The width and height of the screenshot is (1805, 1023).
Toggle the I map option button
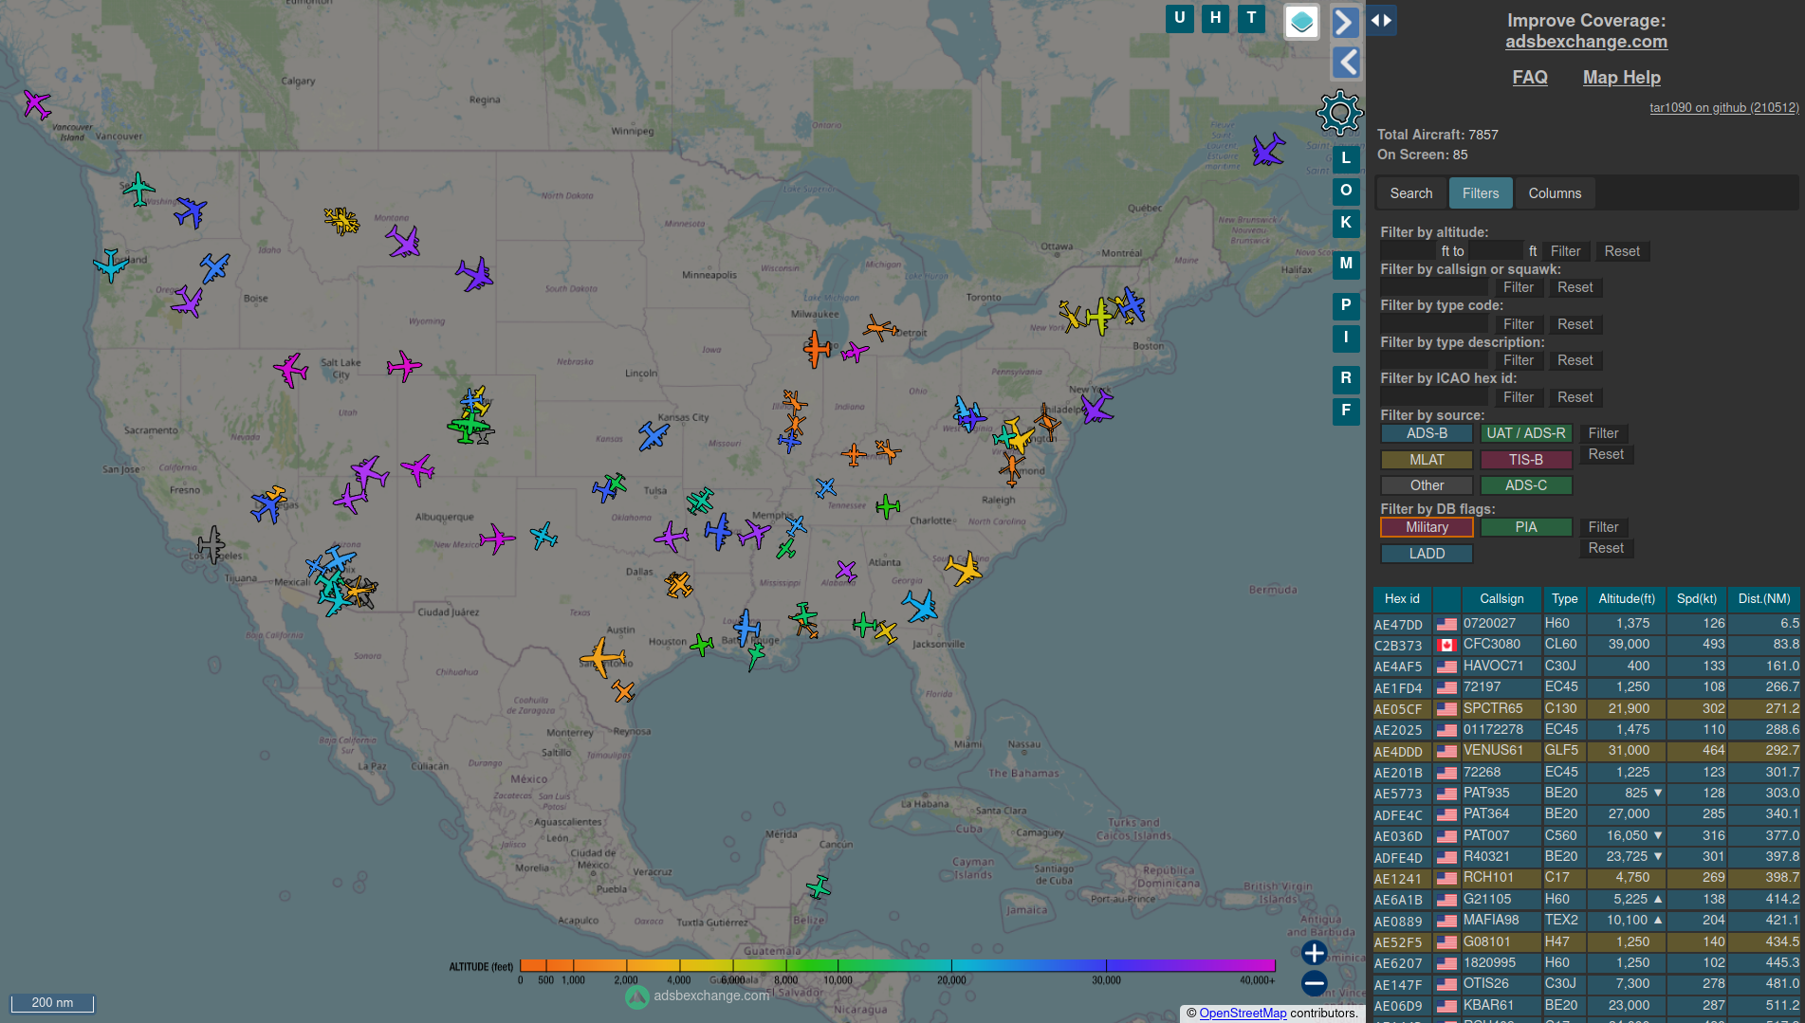(1346, 338)
